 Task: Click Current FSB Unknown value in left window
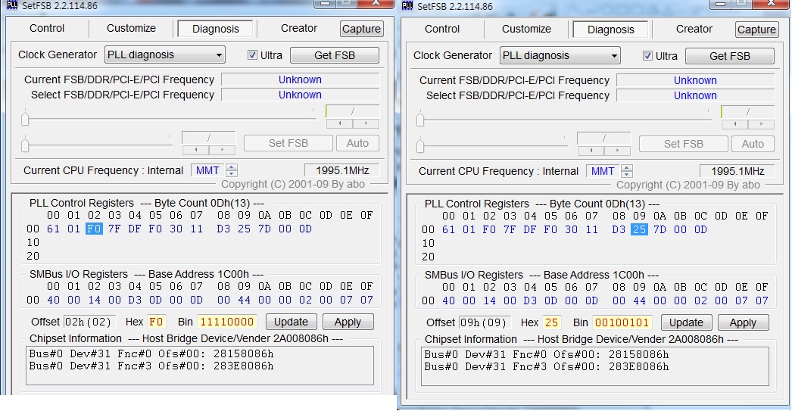[300, 79]
